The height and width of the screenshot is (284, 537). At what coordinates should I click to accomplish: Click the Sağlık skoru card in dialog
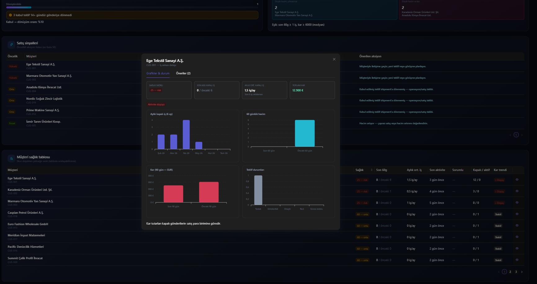pos(169,90)
